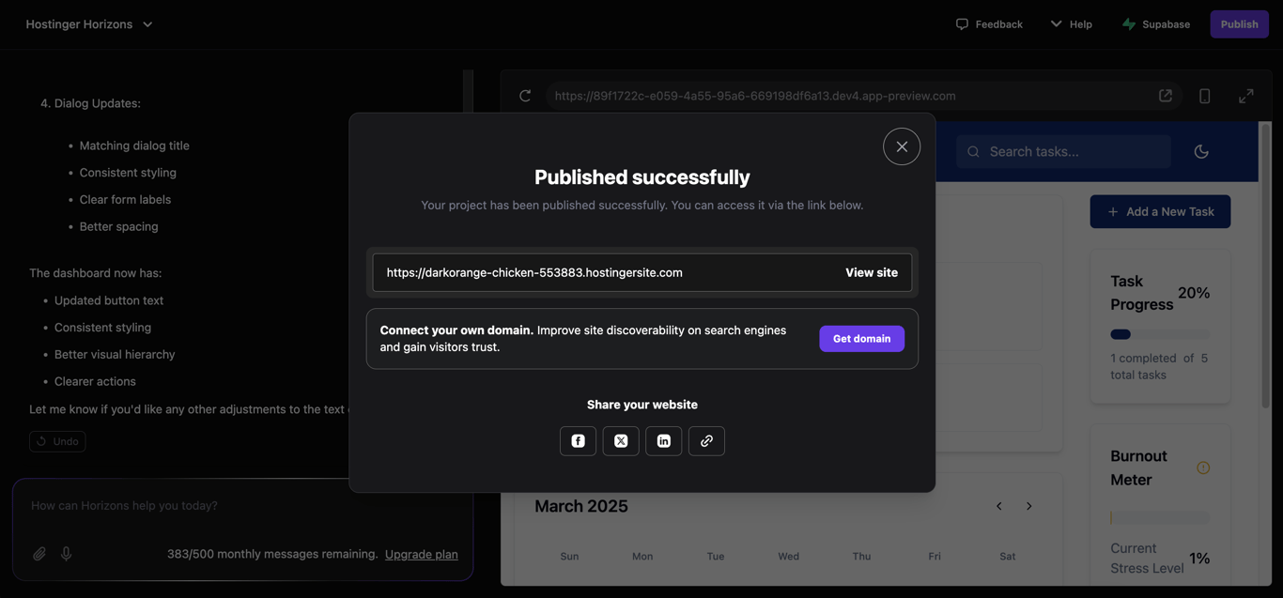The image size is (1283, 598).
Task: Go to the next calendar month
Action: pos(1028,505)
